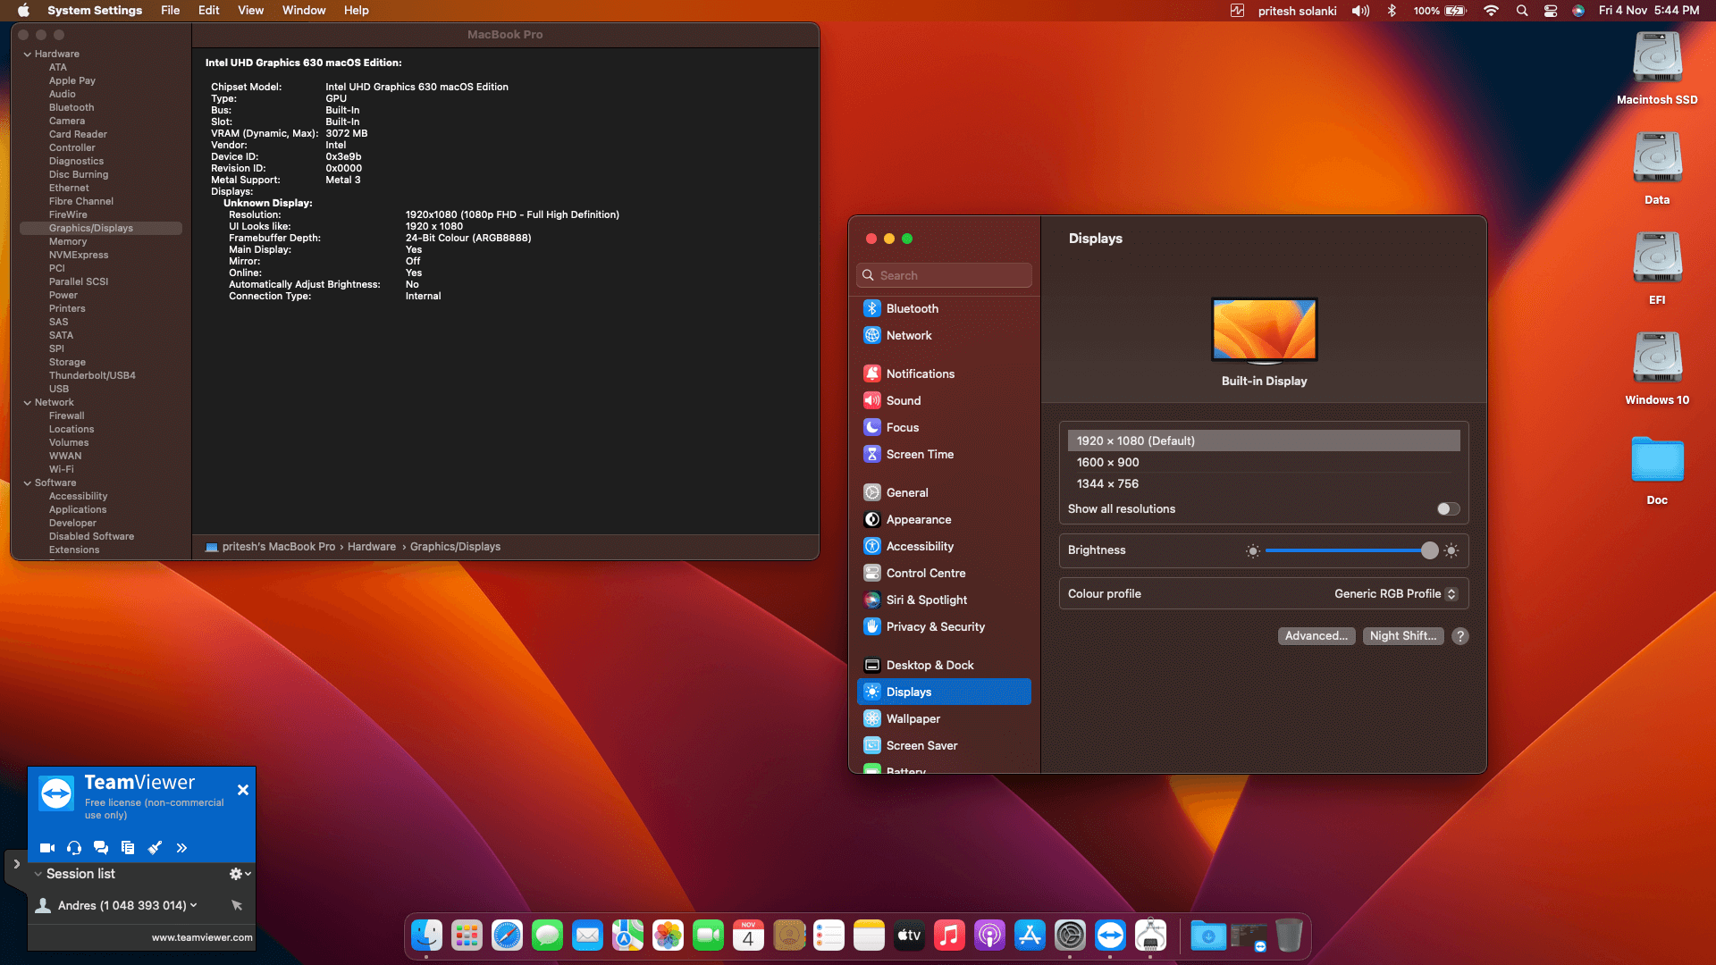Open TeamViewer file box icon
This screenshot has width=1716, height=965.
[128, 848]
